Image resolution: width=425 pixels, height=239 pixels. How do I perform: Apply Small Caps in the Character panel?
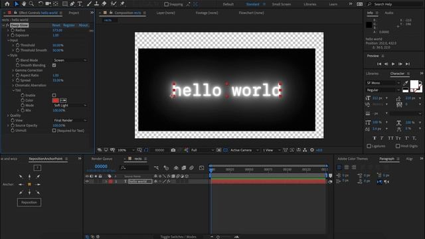398,138
